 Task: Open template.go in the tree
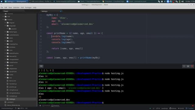[x=13, y=96]
